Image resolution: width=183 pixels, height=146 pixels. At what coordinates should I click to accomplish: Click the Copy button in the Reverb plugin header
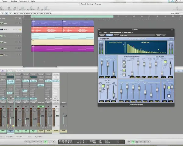(158, 35)
